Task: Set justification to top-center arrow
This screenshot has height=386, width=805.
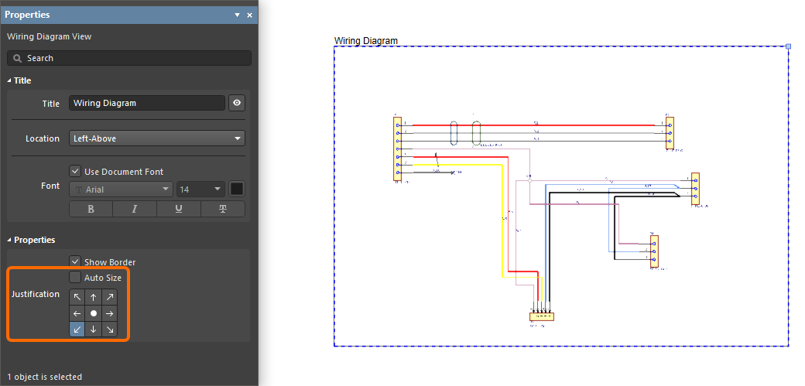Action: coord(94,297)
